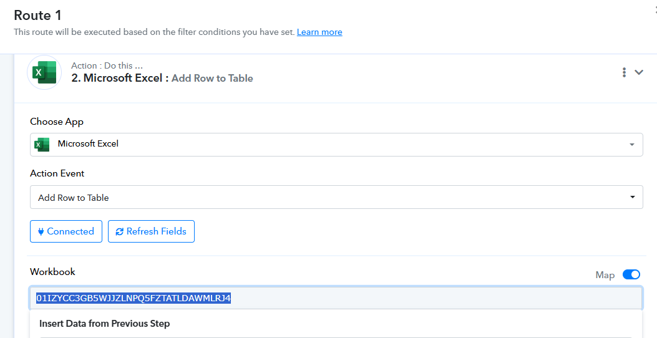Open the Choose App dropdown

click(x=336, y=145)
